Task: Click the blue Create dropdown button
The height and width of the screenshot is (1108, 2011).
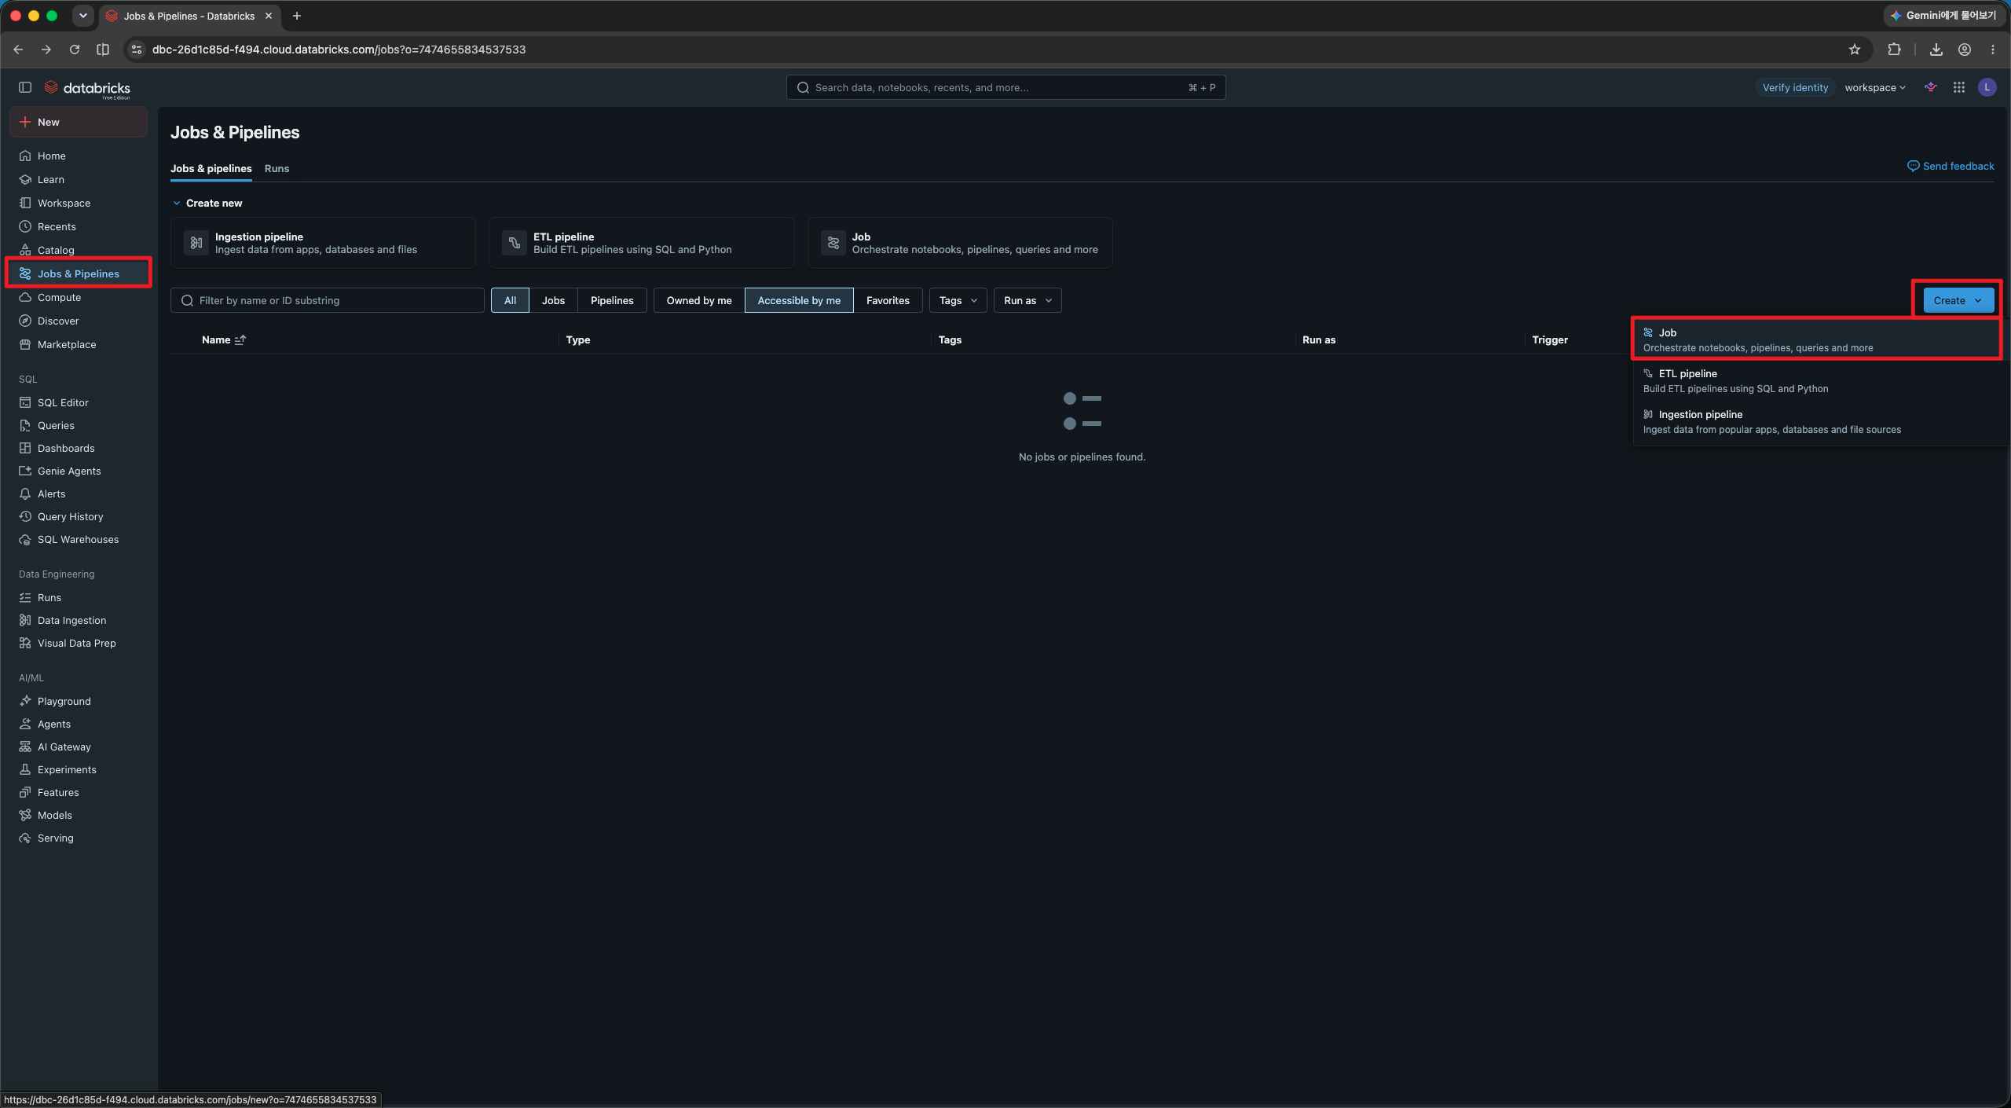Action: (x=1958, y=300)
